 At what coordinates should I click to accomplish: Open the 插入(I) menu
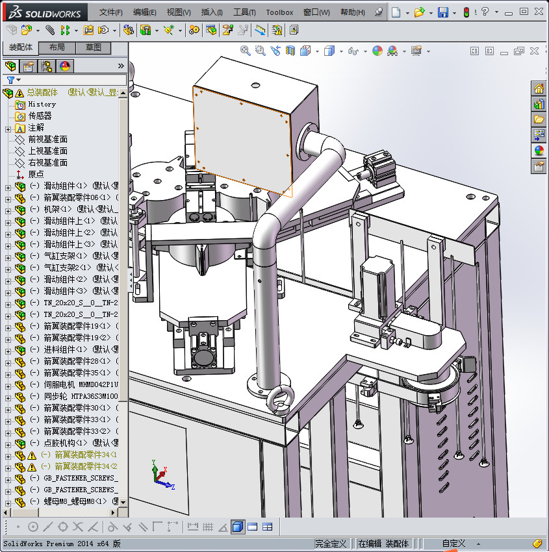[x=212, y=12]
